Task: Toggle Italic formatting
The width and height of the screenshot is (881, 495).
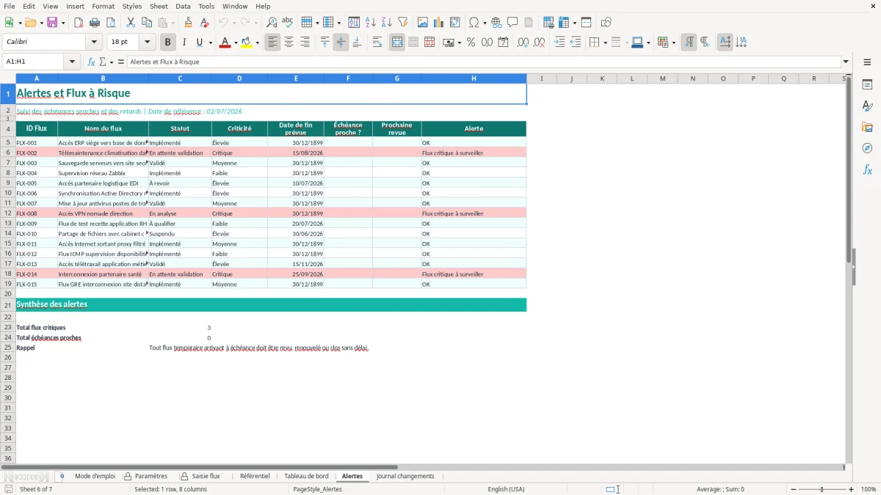Action: pyautogui.click(x=184, y=43)
